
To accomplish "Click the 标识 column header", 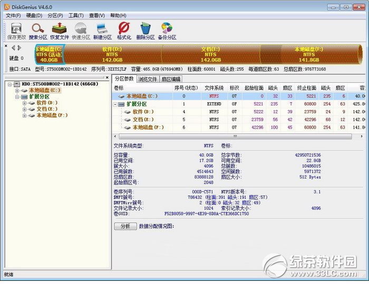I will 234,88.
